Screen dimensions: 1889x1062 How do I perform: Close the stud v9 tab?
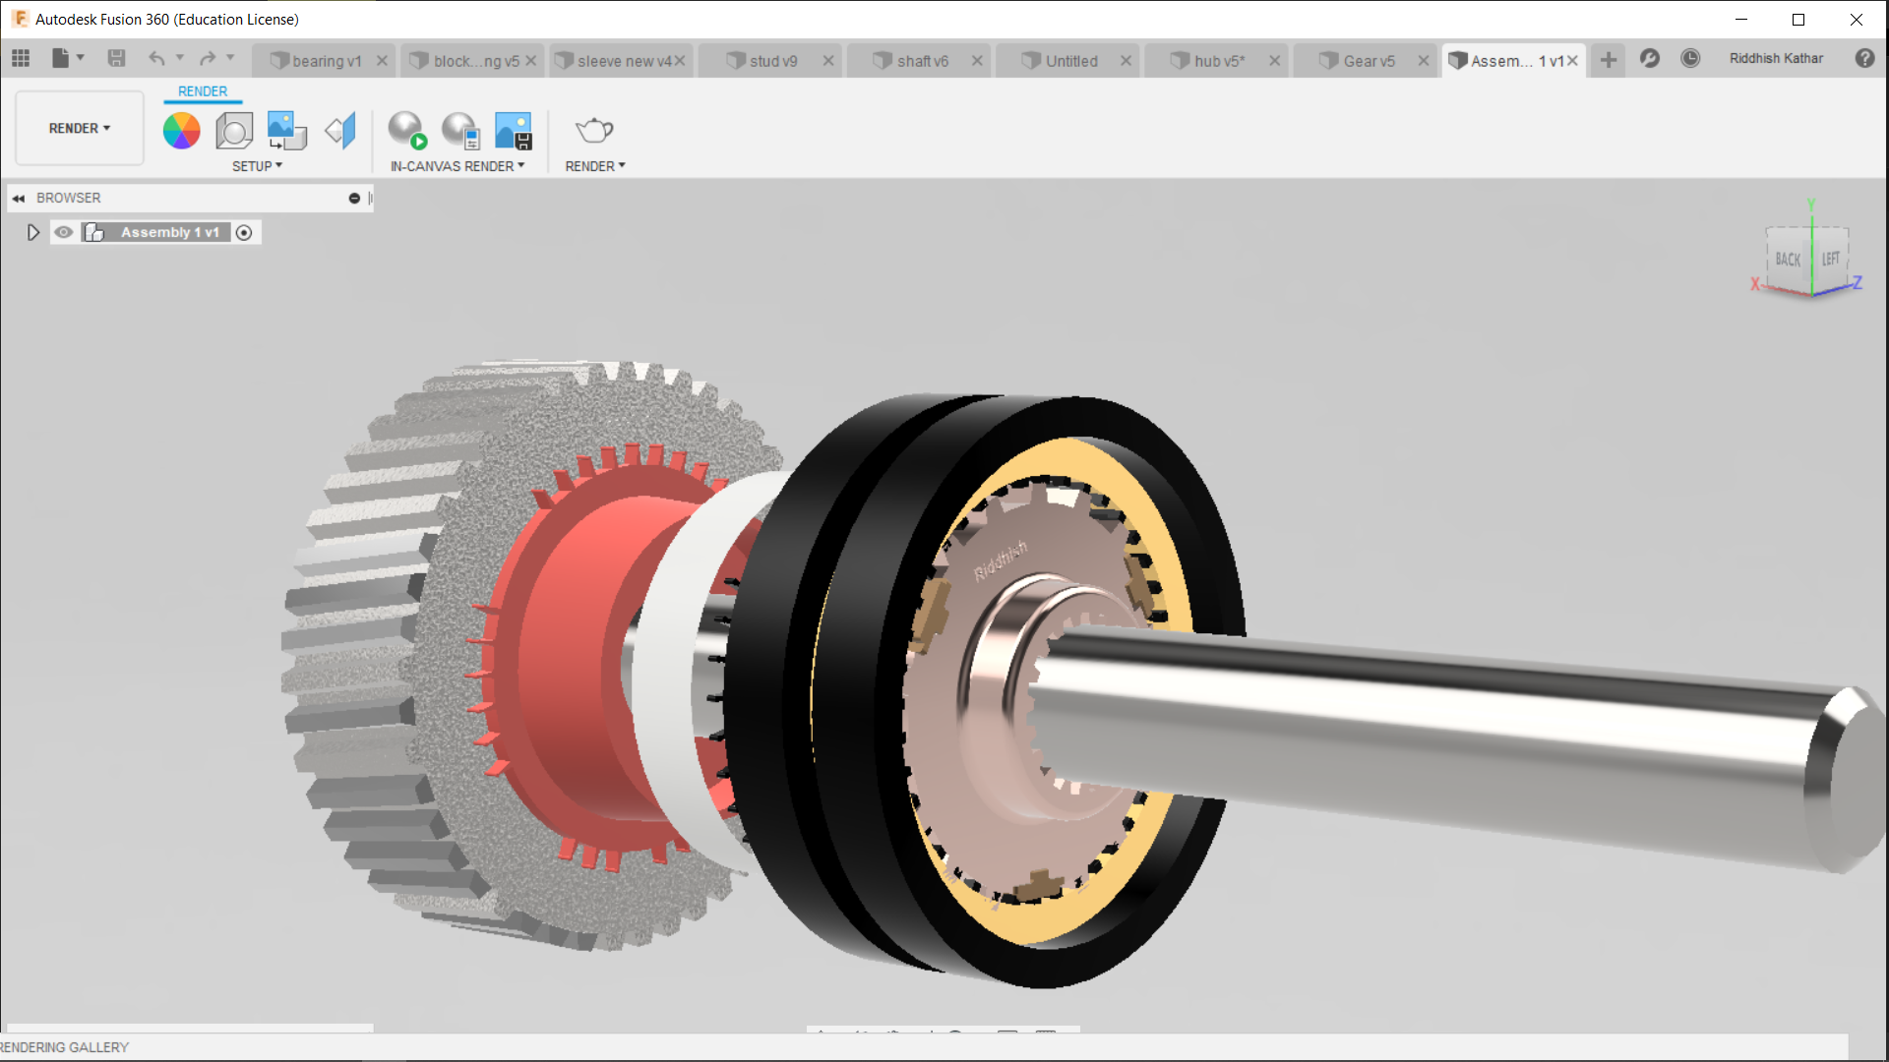tap(828, 61)
